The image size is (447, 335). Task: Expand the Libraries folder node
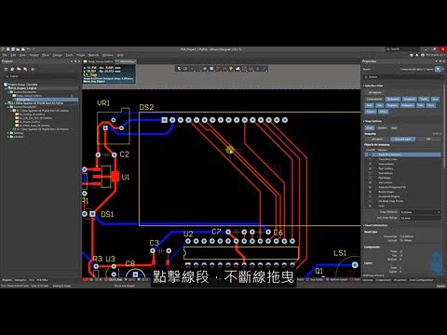pyautogui.click(x=8, y=137)
